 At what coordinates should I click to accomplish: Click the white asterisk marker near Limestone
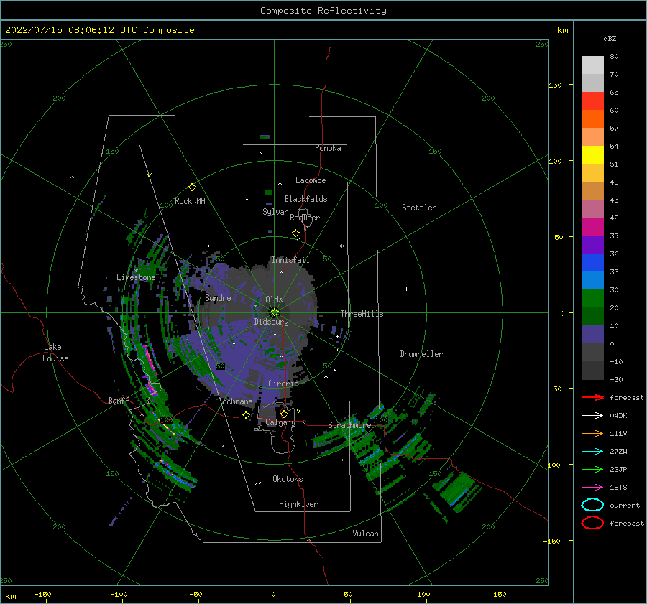click(136, 271)
